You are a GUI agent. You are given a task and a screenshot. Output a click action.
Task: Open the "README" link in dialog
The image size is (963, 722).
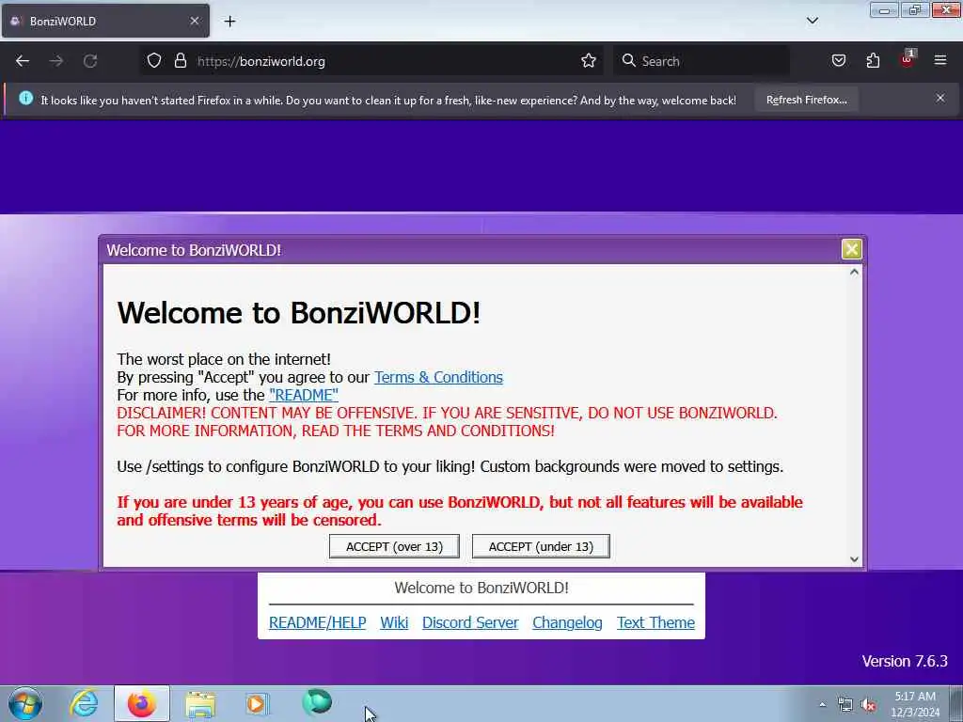pyautogui.click(x=304, y=395)
